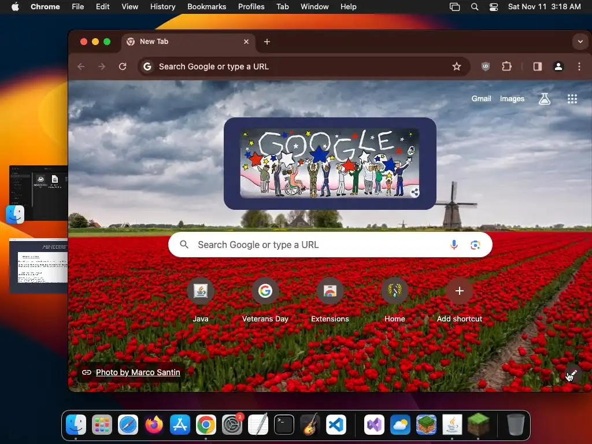Screen dimensions: 592x444
Task: Open the Chrome application menu
Action: coord(45,7)
